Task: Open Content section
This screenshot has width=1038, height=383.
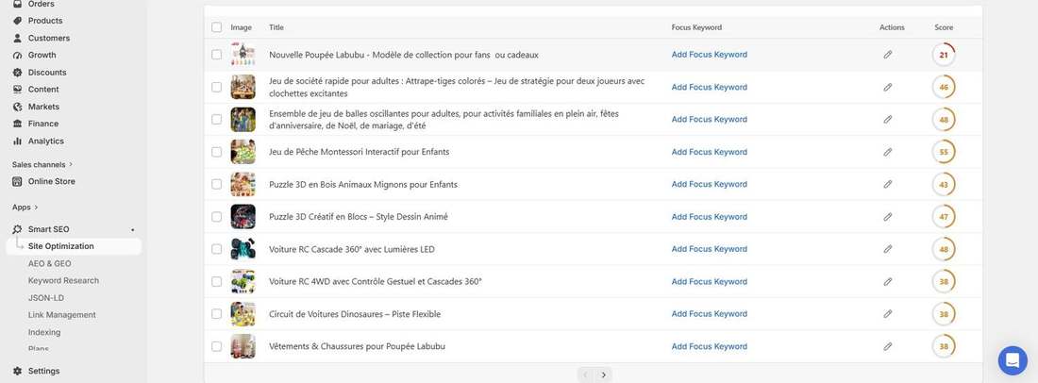Action: point(43,90)
